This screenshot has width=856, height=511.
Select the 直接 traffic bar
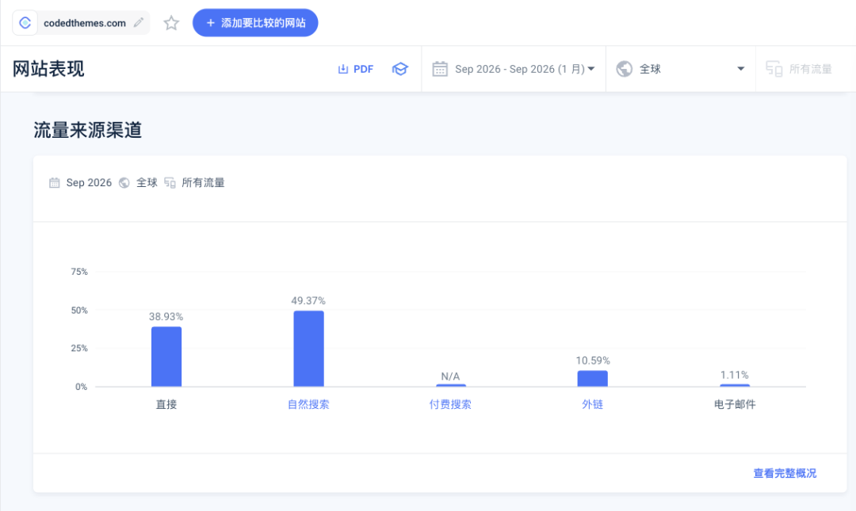pos(166,357)
